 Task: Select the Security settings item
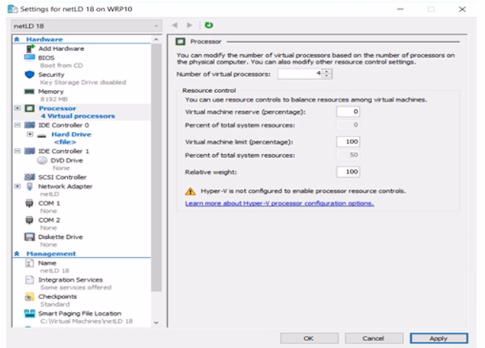[51, 75]
